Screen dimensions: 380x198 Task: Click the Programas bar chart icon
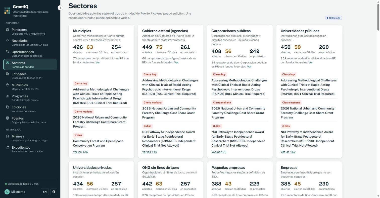[x=8, y=96]
